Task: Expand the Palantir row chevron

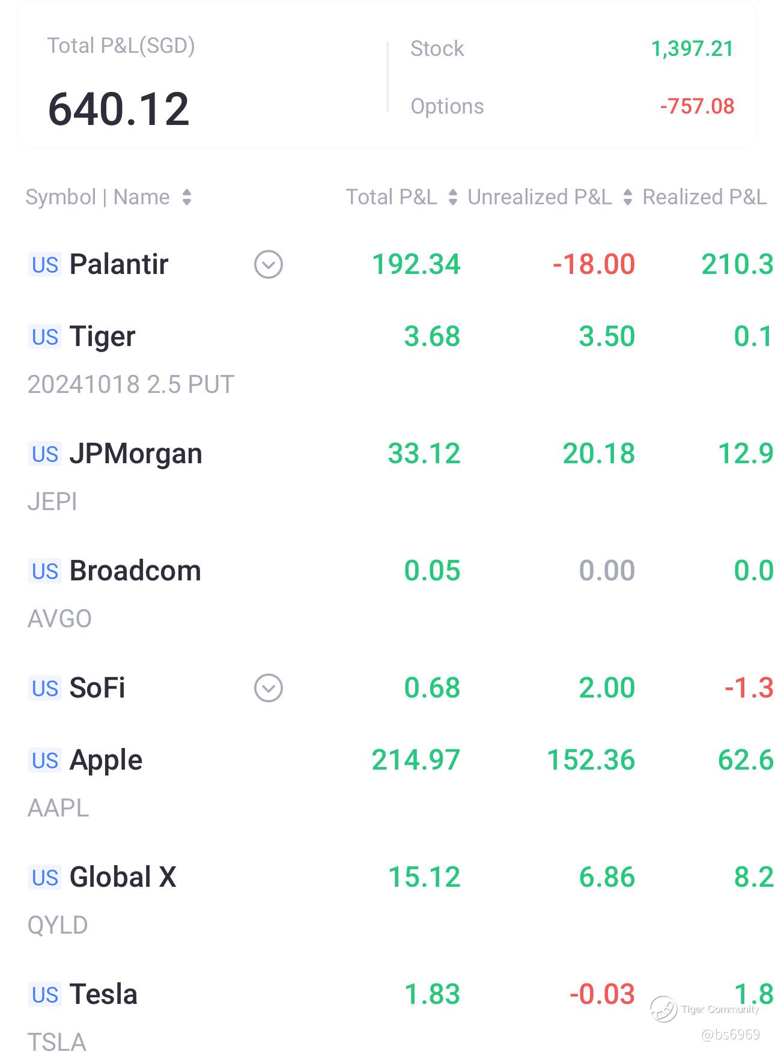Action: point(268,264)
